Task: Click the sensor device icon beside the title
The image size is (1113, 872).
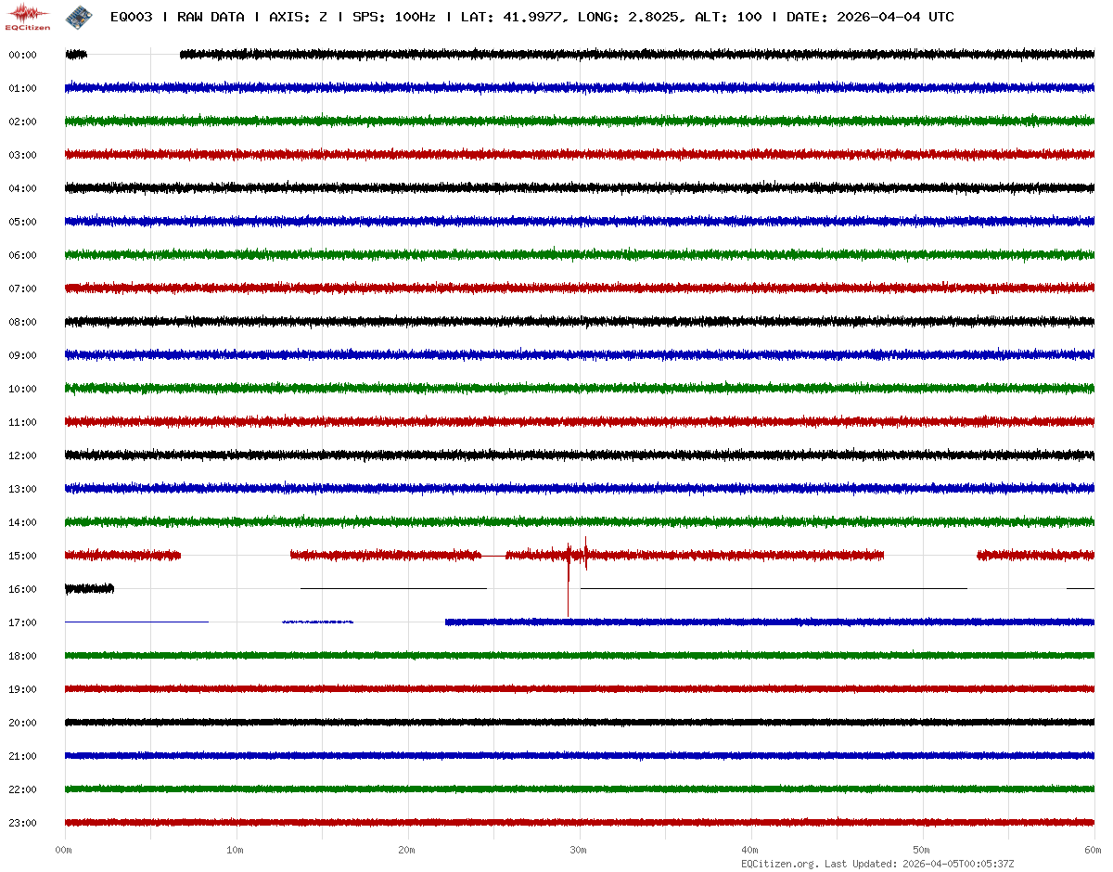Action: tap(78, 17)
